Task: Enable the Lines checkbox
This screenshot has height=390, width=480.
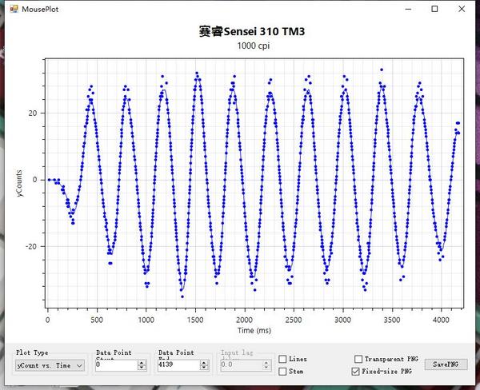Action: click(282, 359)
